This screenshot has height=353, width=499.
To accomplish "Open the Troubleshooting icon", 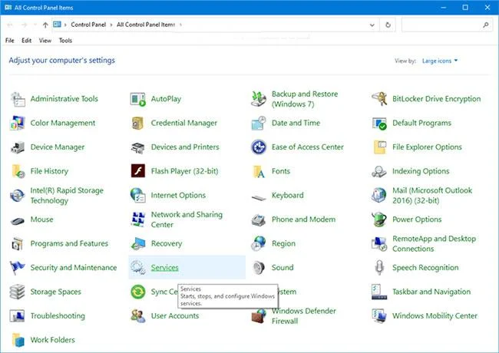I will tap(18, 316).
